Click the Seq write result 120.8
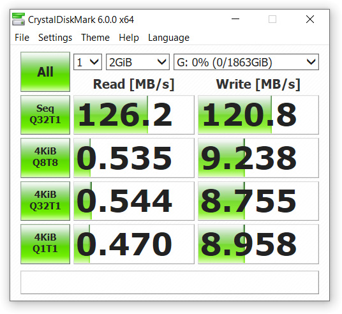 click(x=258, y=115)
